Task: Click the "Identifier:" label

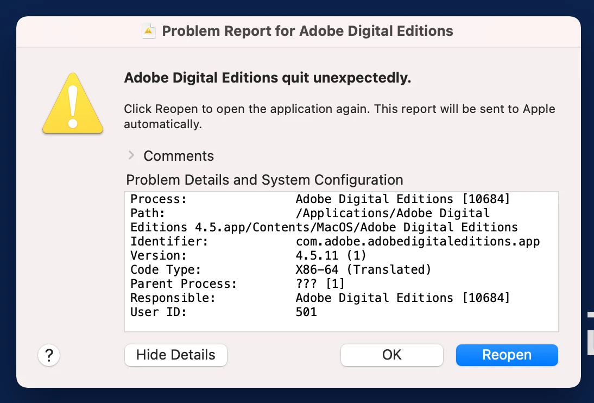Action: 169,241
